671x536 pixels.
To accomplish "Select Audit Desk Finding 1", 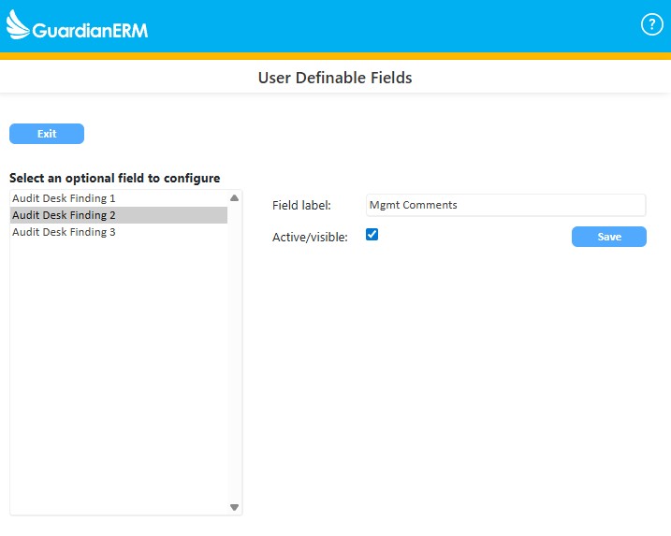I will [x=64, y=198].
